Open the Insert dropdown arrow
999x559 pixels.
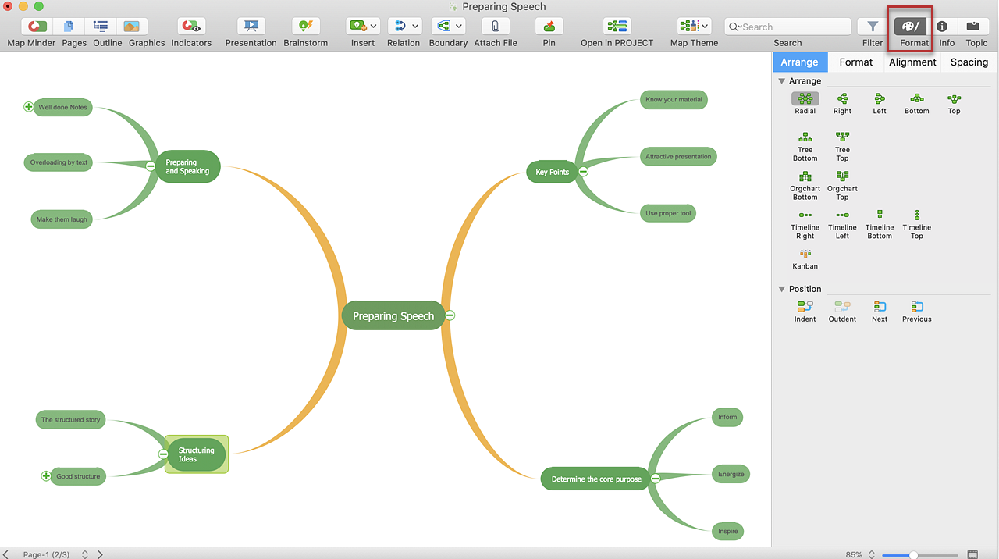coord(373,27)
